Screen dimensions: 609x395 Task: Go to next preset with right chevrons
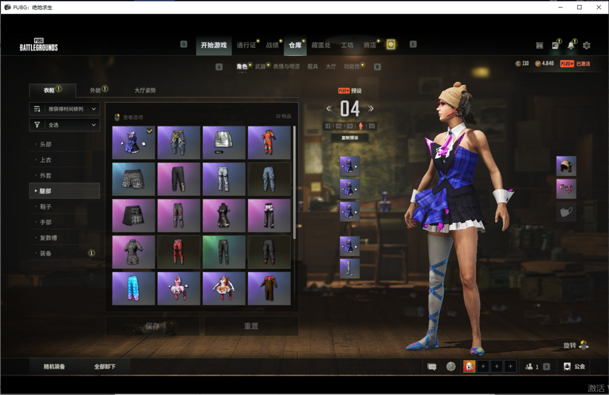(x=371, y=109)
